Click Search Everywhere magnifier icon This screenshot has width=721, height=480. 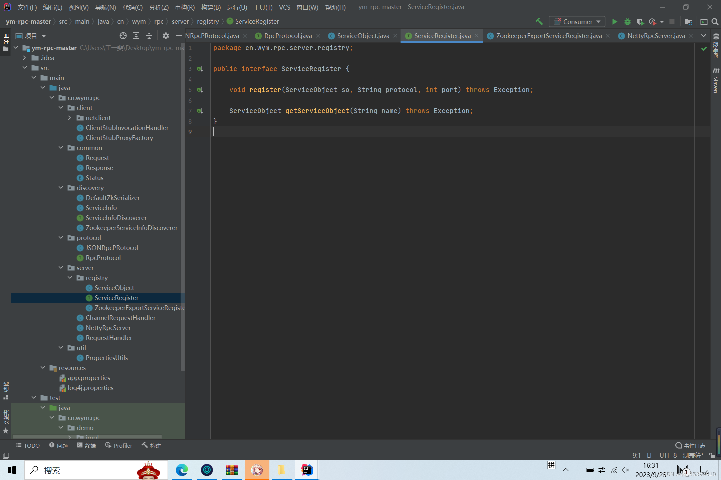point(715,22)
